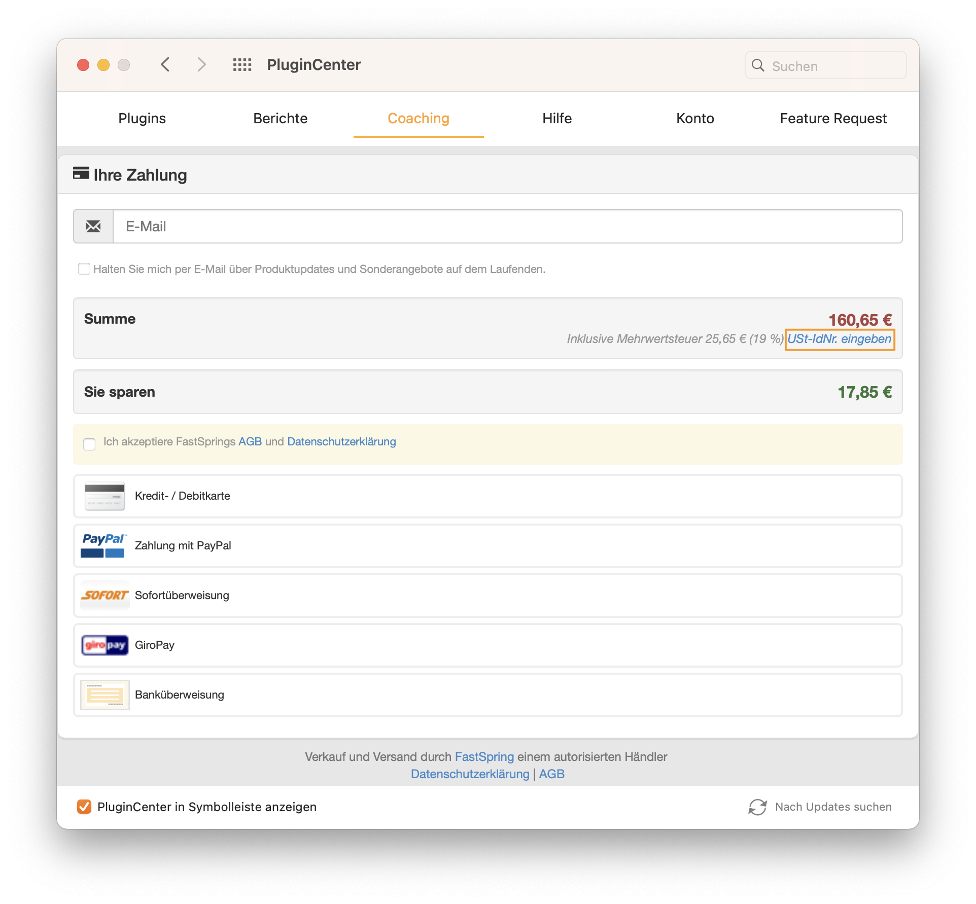Image resolution: width=976 pixels, height=904 pixels.
Task: Open the AGB link in acceptance notice
Action: (250, 441)
